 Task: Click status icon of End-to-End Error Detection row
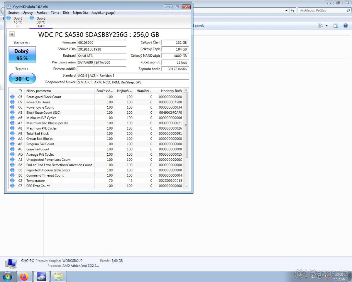12,165
